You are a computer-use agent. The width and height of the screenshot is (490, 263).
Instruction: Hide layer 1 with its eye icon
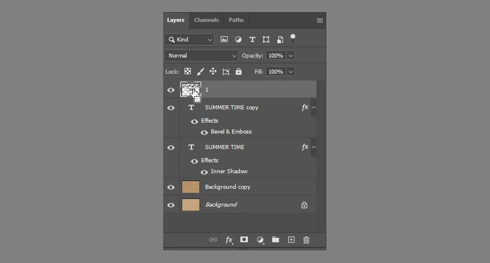coord(171,90)
